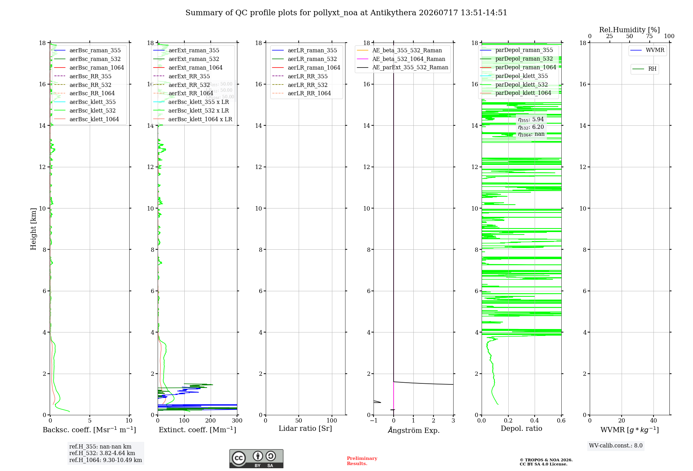
Task: Click the Creative Commons CC icon
Action: (x=239, y=458)
